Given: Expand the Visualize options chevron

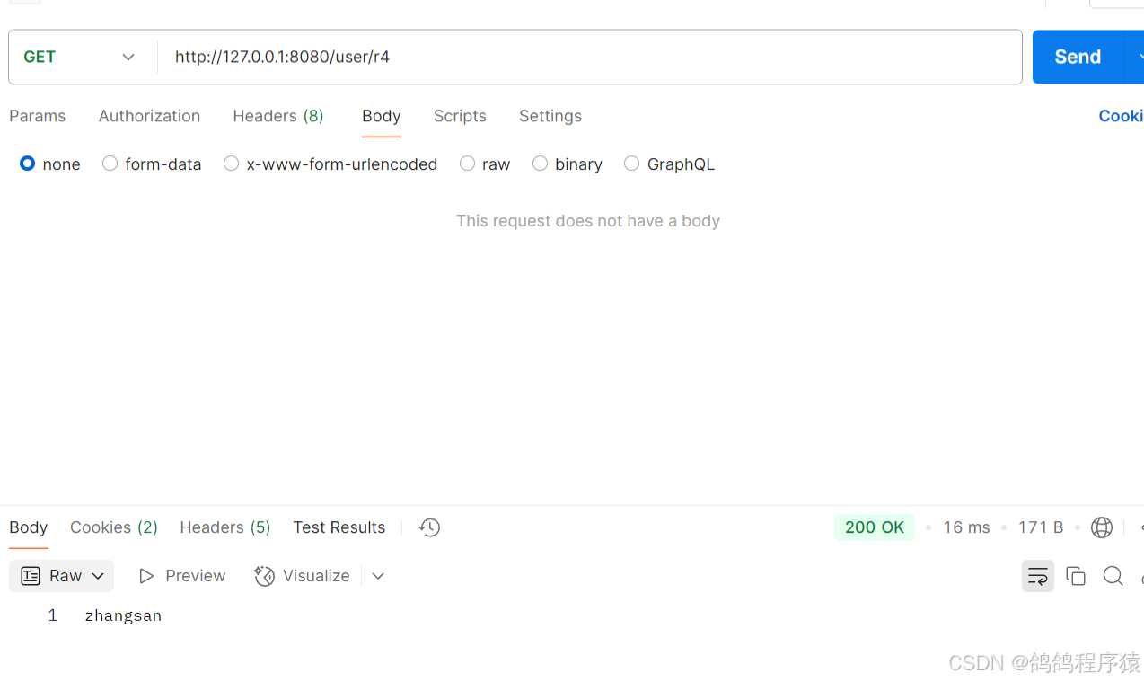Looking at the screenshot, I should coord(378,576).
